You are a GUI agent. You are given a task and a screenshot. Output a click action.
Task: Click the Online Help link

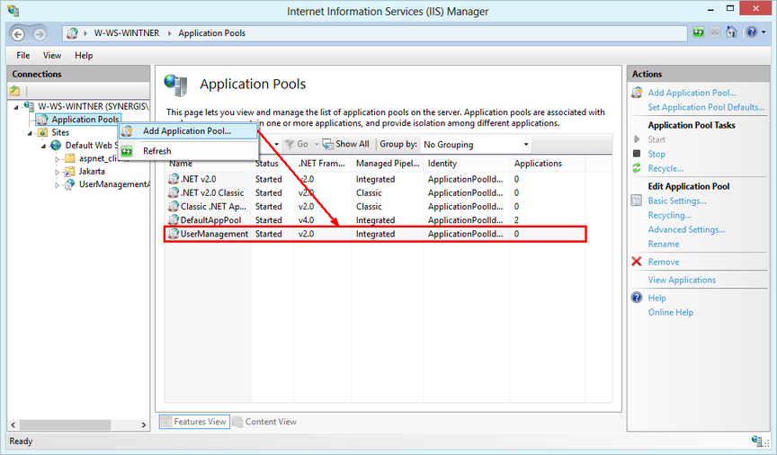[671, 312]
